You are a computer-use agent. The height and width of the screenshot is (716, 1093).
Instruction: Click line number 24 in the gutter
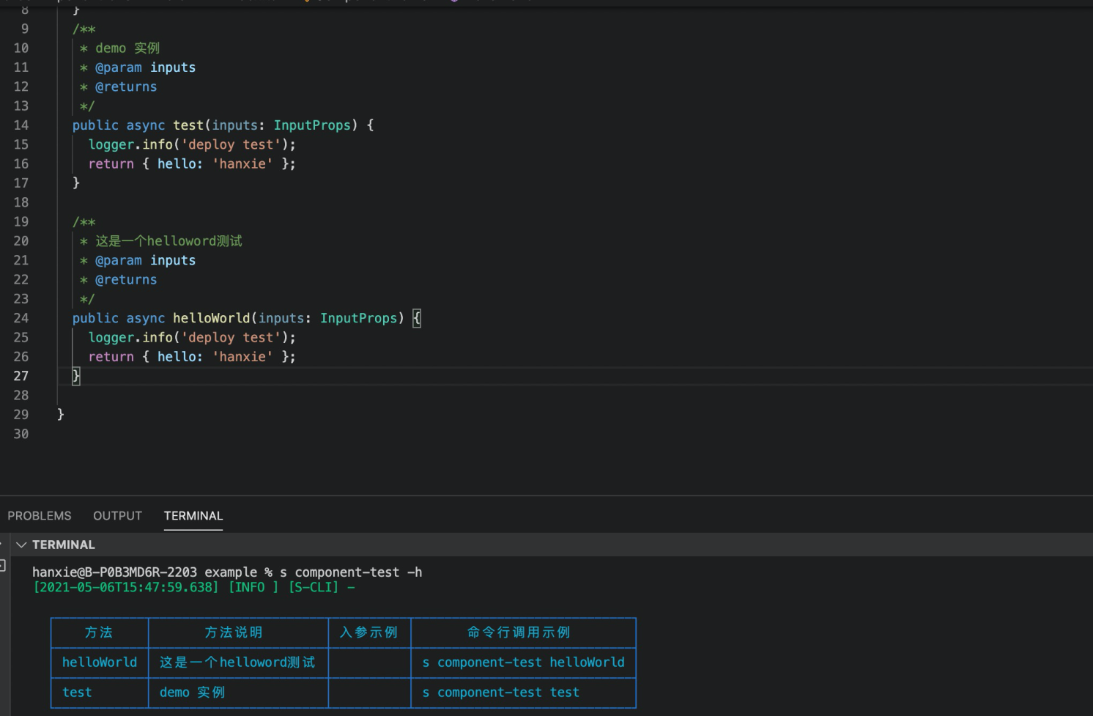point(21,318)
